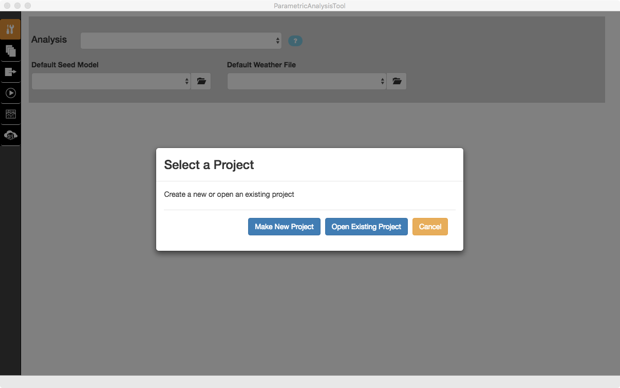Cancel the Select a Project dialog
Image resolution: width=620 pixels, height=388 pixels.
(x=430, y=227)
